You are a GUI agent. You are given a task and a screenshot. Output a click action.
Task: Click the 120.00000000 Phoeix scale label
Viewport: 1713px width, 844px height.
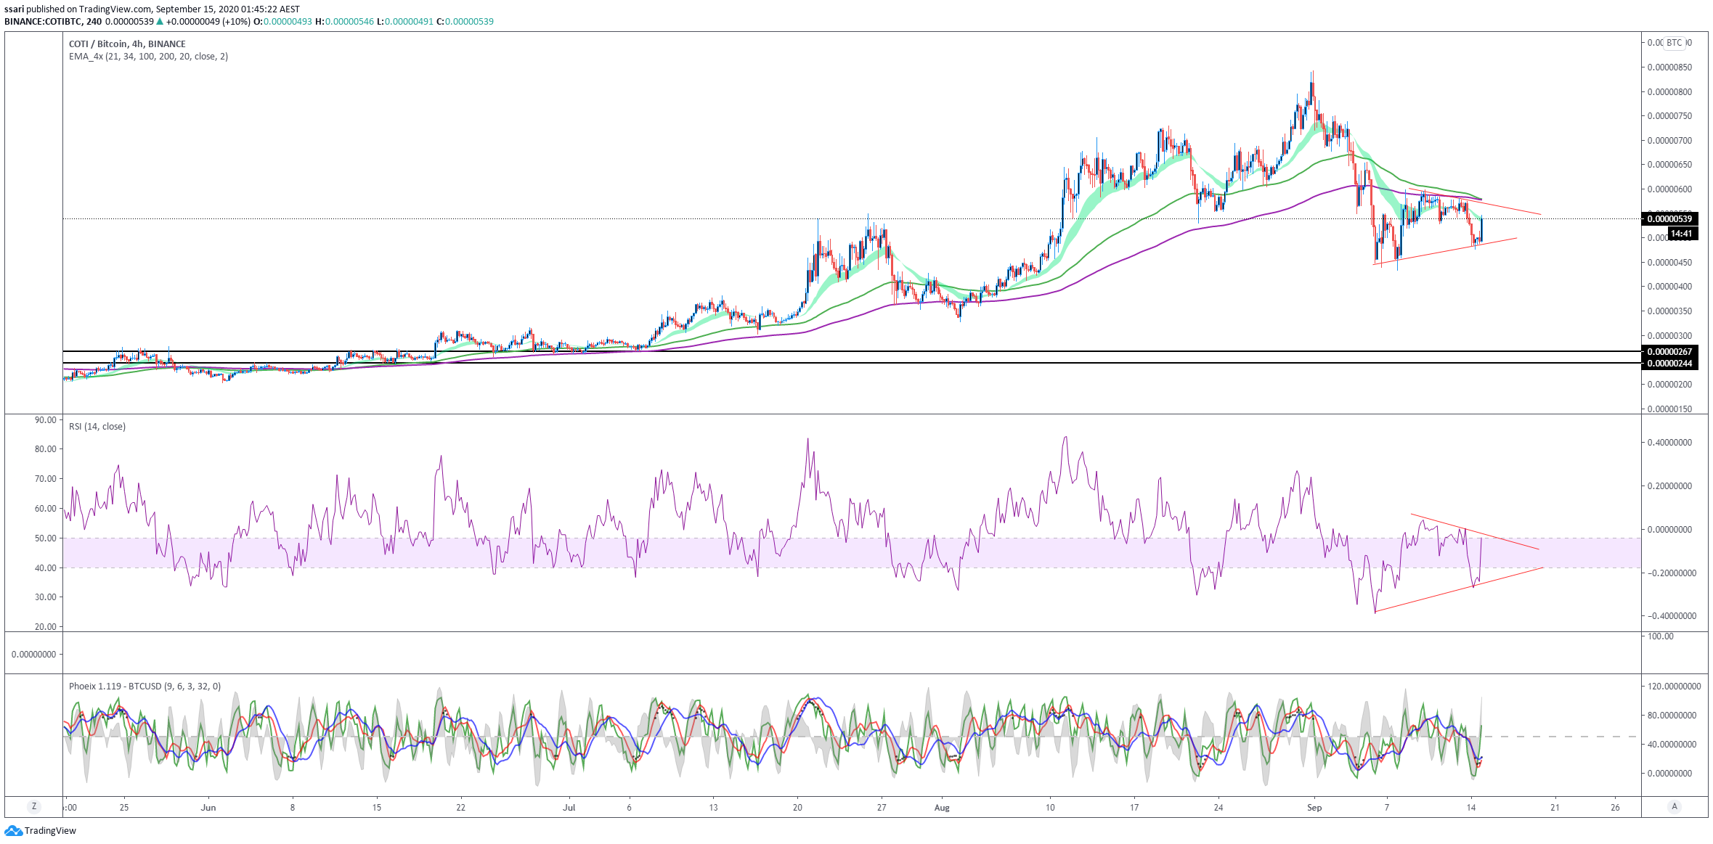[x=1674, y=686]
